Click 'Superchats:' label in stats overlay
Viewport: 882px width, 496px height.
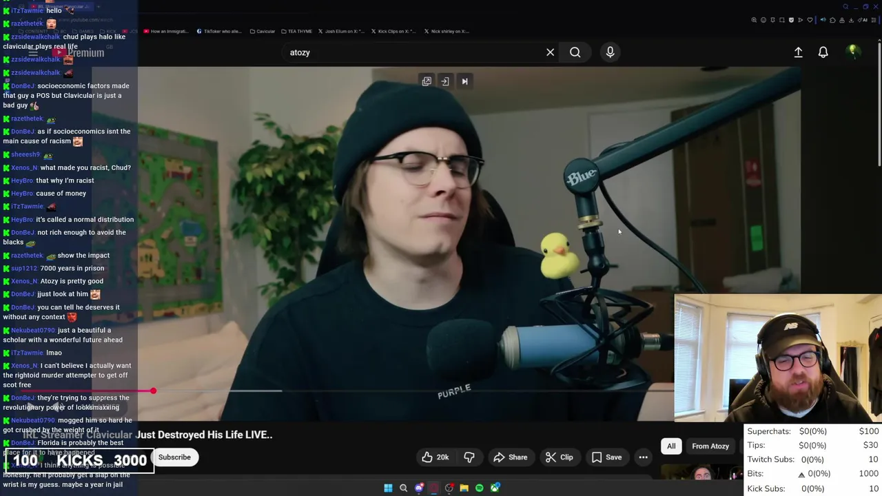[769, 431]
